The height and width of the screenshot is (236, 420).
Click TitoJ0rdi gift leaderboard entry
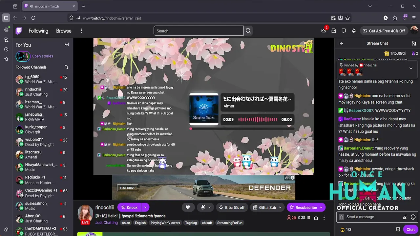click(395, 53)
